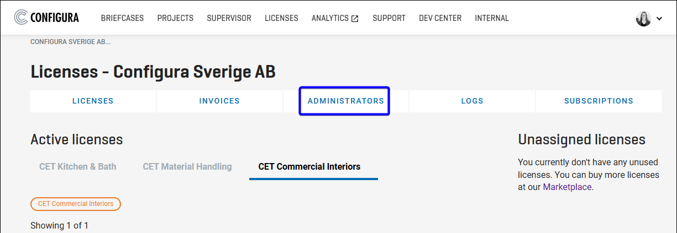Click the 'Unassigned licenses' heading

coord(581,139)
